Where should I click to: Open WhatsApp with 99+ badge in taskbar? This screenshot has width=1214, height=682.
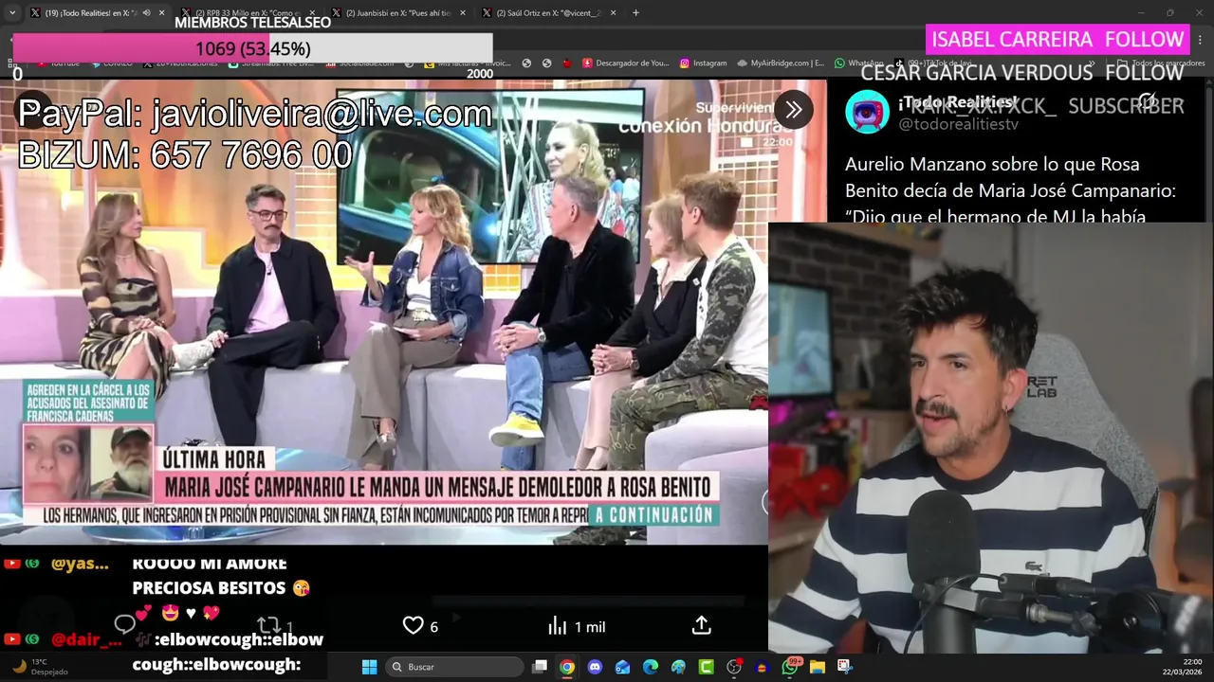pos(790,667)
